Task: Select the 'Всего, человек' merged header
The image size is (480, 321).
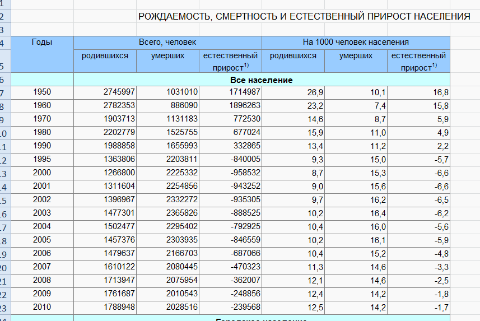Action: [167, 43]
